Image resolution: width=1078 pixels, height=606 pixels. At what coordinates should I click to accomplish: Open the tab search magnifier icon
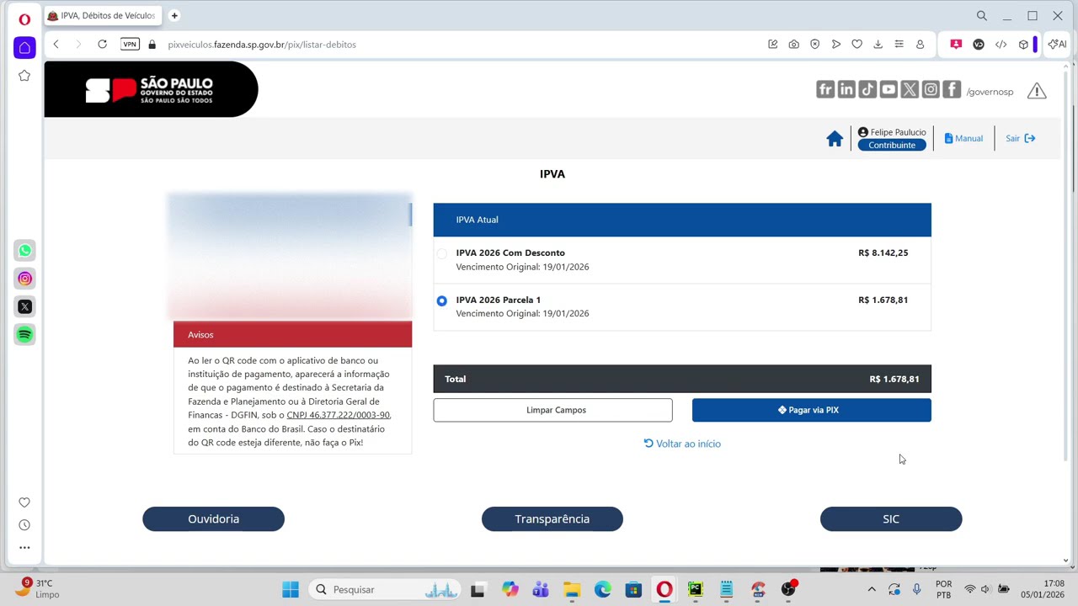pos(982,16)
